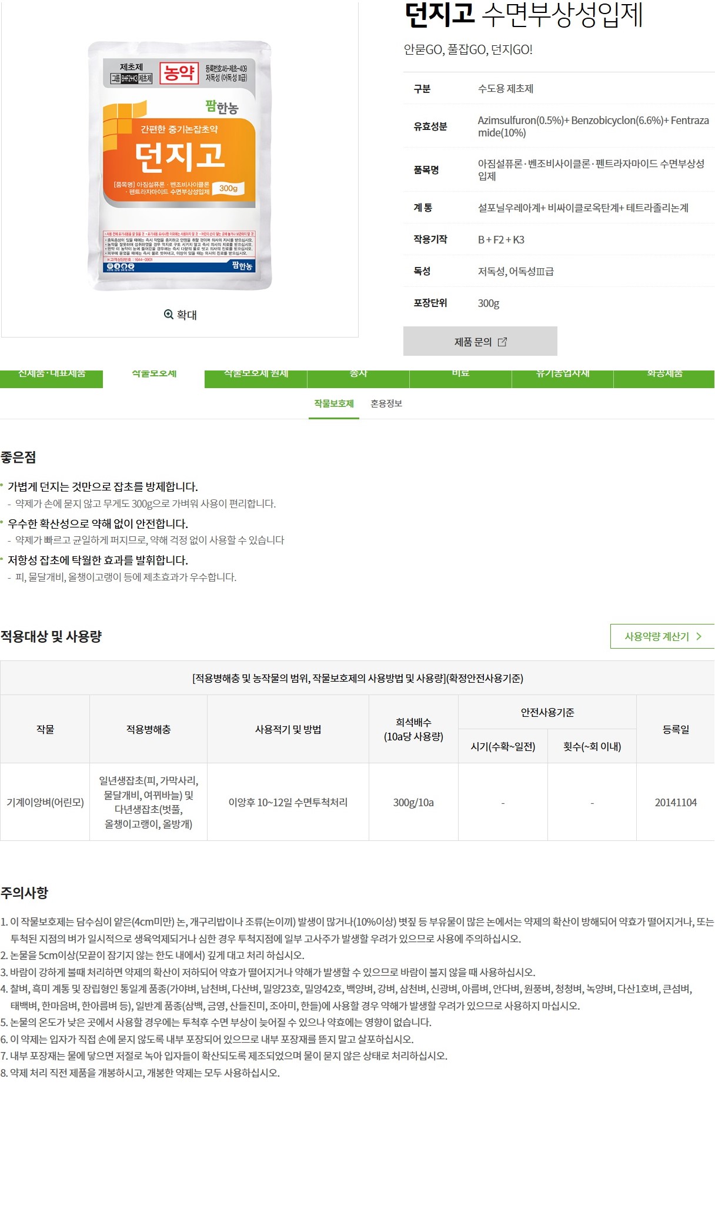This screenshot has height=1222, width=715.
Task: Click the 시기(수확~일전) sub-header
Action: [x=503, y=746]
